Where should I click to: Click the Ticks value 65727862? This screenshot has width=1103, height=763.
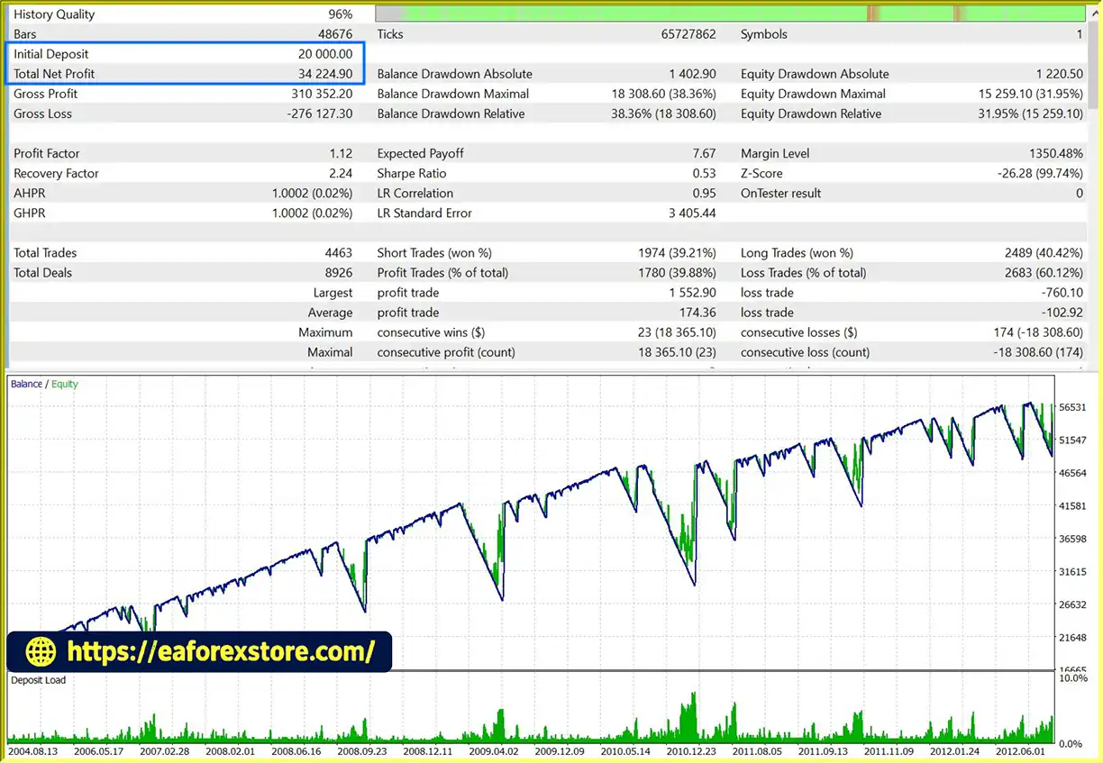(688, 34)
